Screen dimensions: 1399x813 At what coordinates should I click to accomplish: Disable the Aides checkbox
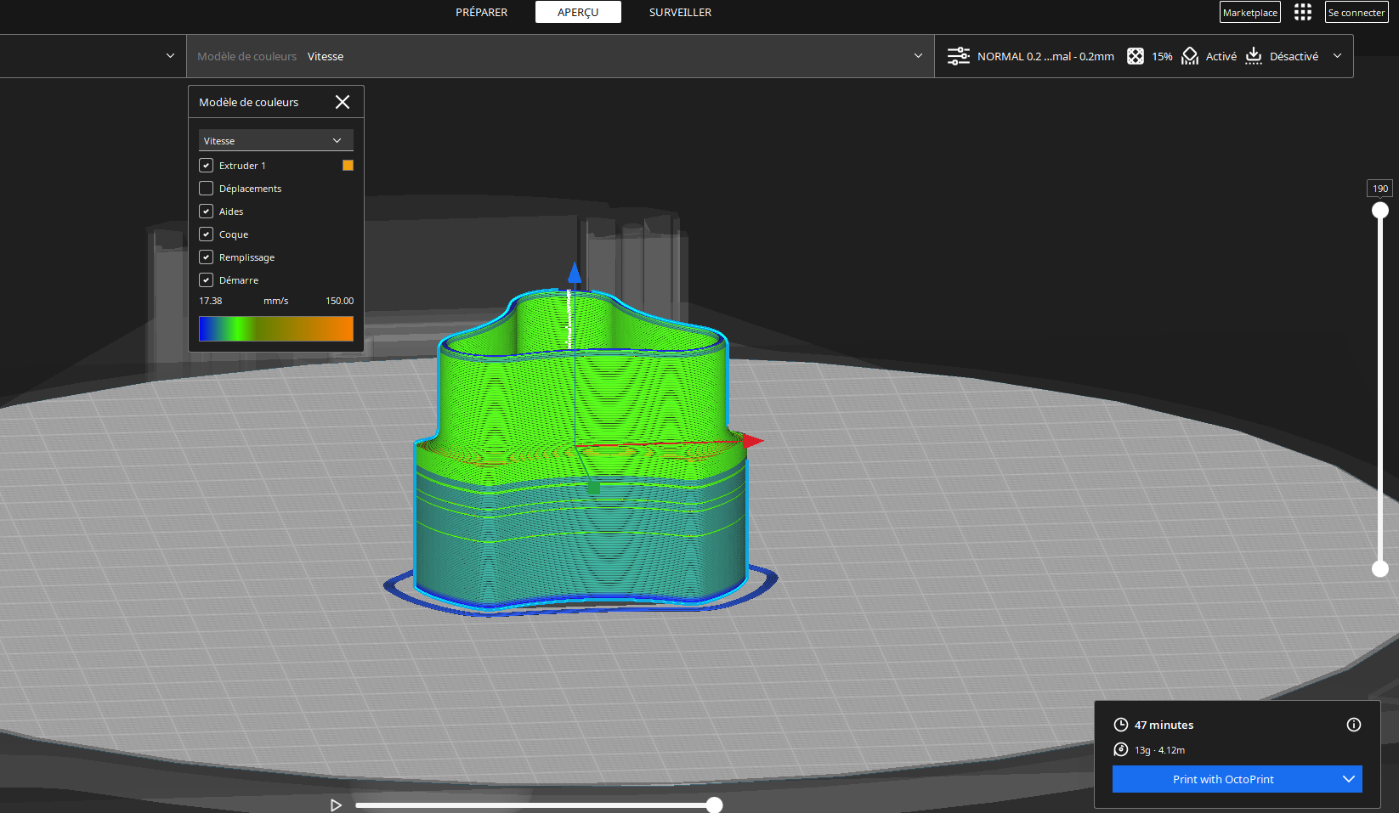(x=207, y=212)
